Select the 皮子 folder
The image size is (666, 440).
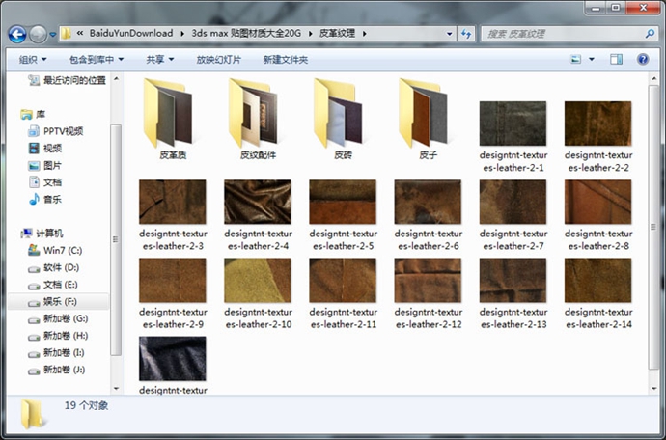[428, 119]
